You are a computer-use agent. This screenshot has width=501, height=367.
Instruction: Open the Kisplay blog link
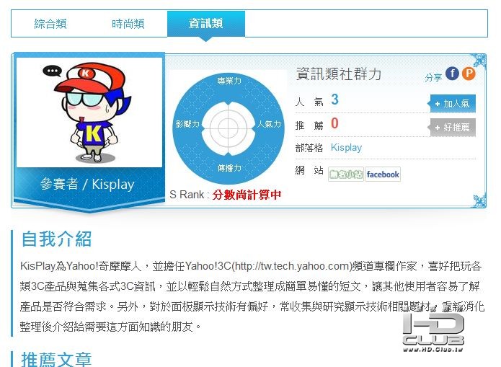(346, 147)
